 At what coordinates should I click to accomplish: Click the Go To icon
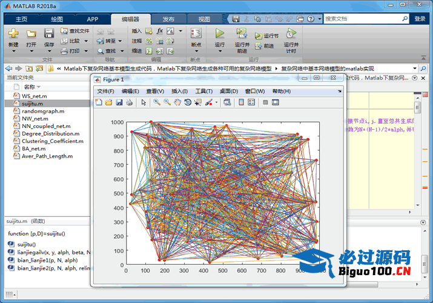101,41
